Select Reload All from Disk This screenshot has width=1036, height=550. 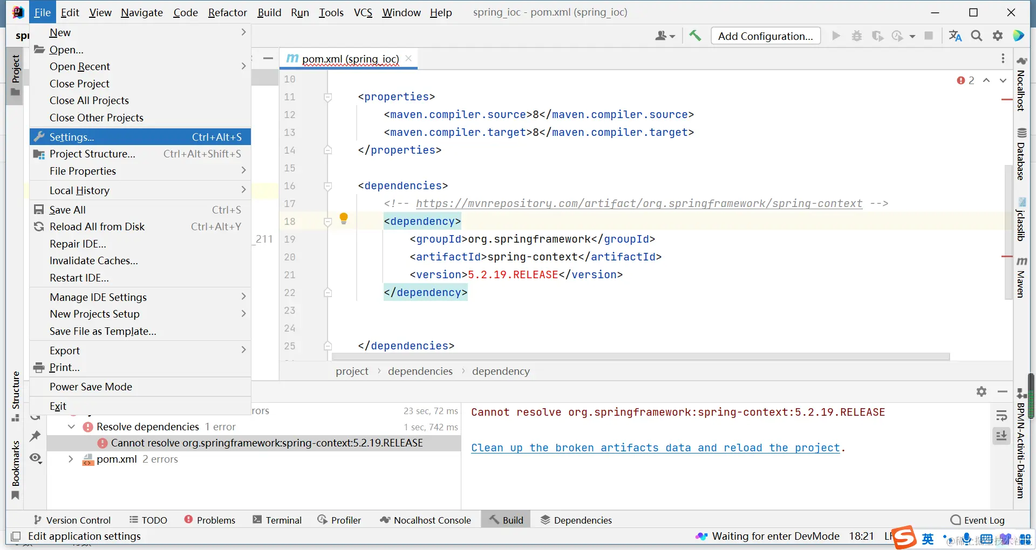(x=140, y=226)
